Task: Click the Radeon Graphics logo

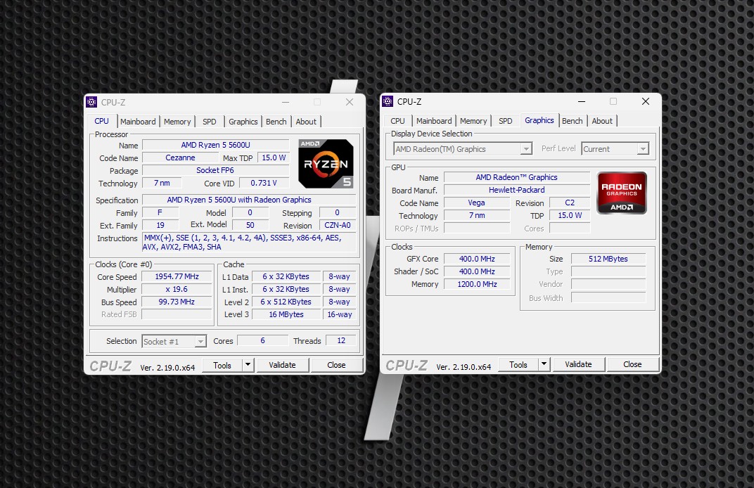Action: coord(622,193)
